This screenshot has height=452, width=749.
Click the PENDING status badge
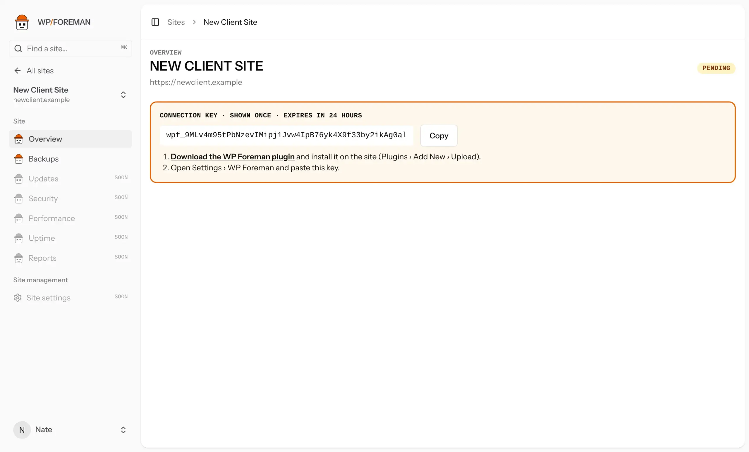pyautogui.click(x=716, y=68)
